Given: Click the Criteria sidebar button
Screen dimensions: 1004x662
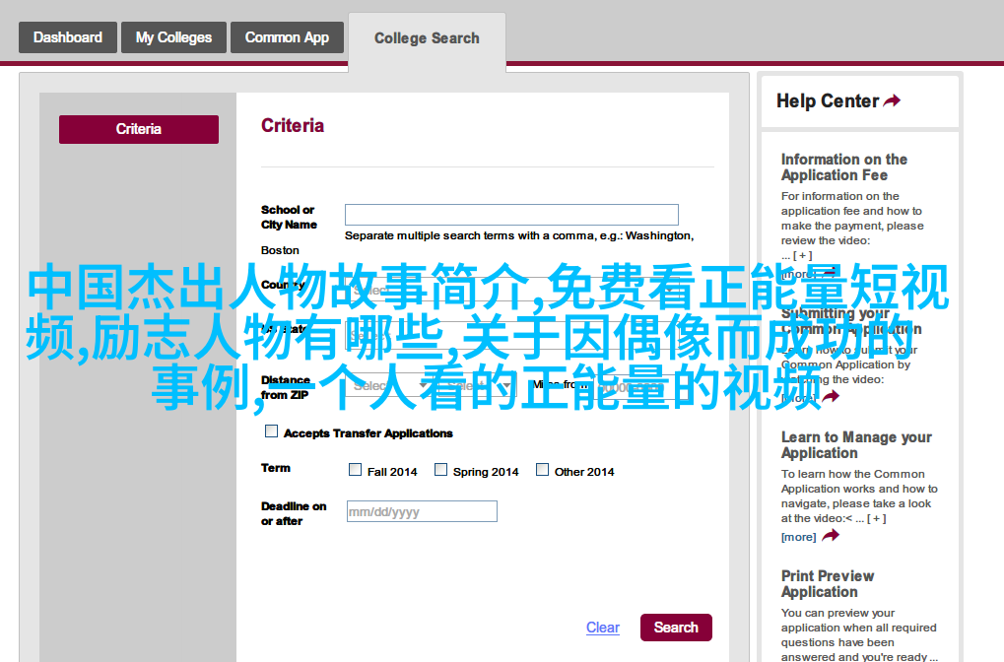Looking at the screenshot, I should (x=139, y=129).
